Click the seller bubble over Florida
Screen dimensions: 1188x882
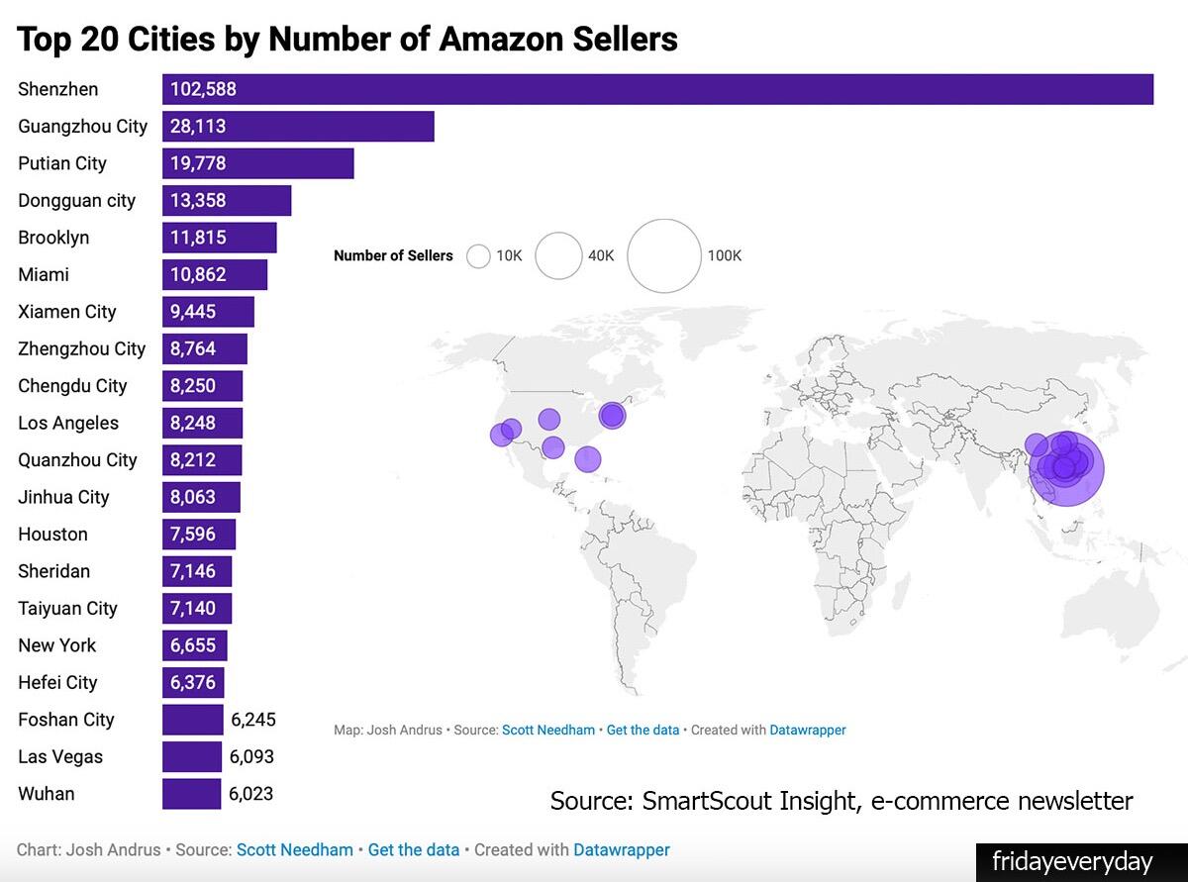click(587, 458)
